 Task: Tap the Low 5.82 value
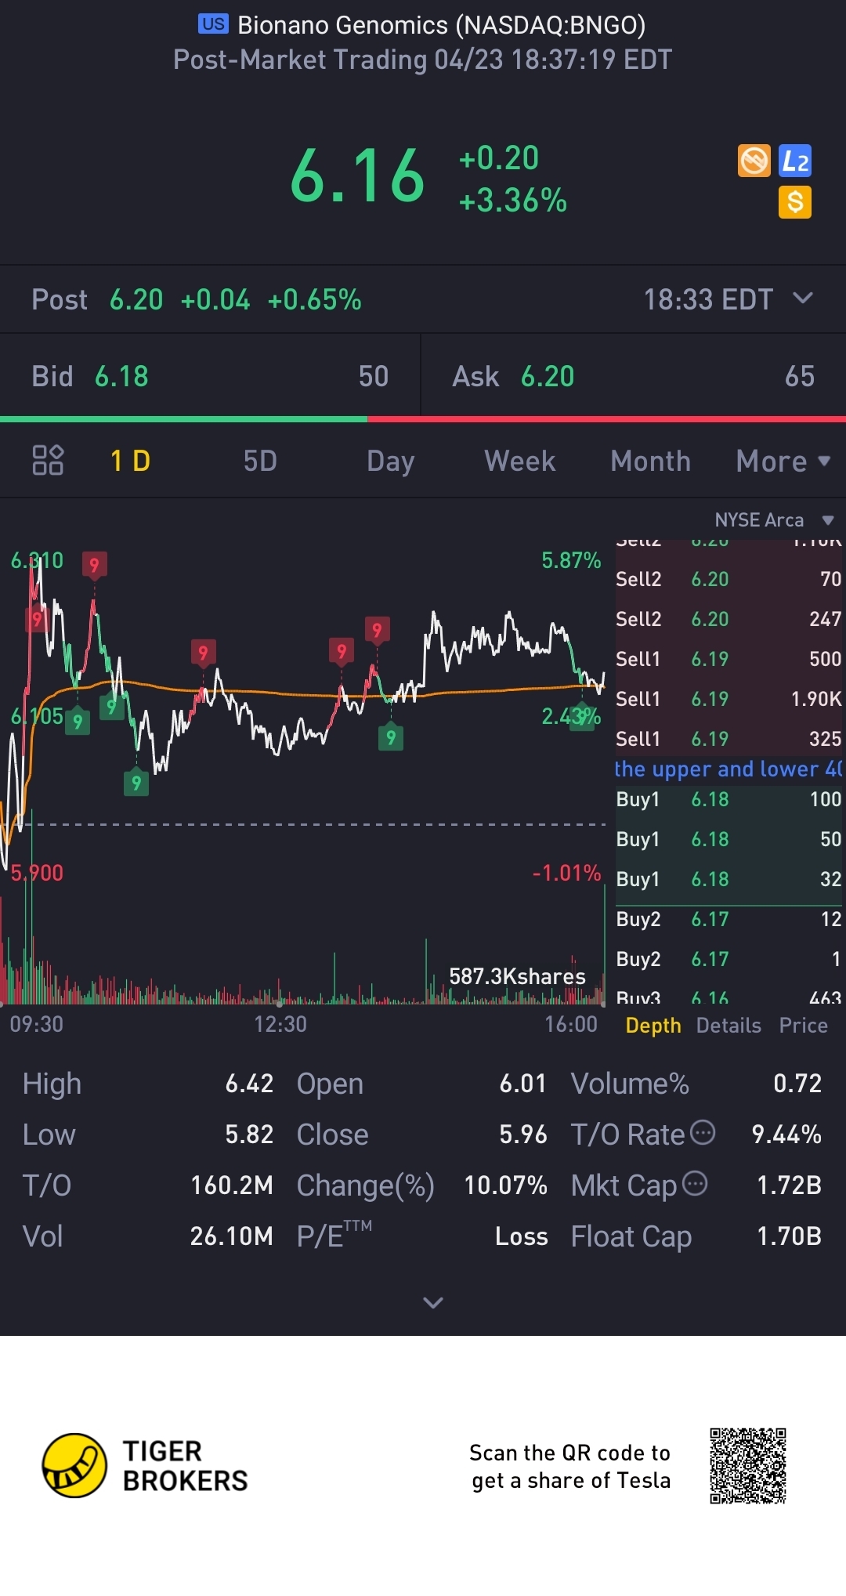coord(249,1135)
